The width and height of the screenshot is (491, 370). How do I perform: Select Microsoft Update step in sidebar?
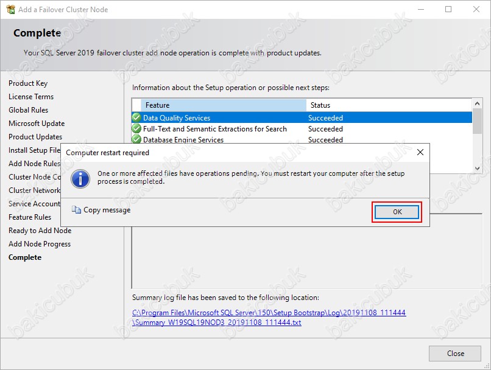[x=37, y=124]
